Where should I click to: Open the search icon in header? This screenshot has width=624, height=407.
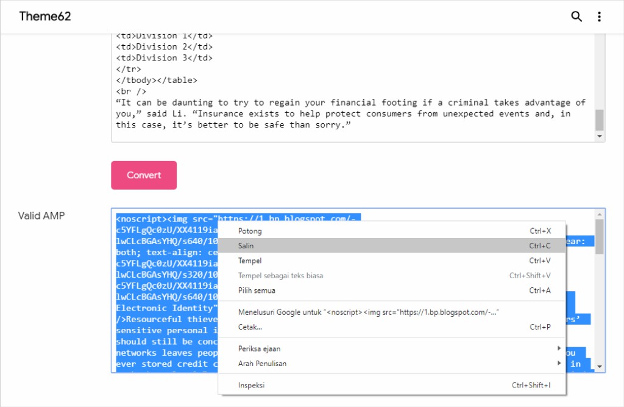(x=576, y=16)
